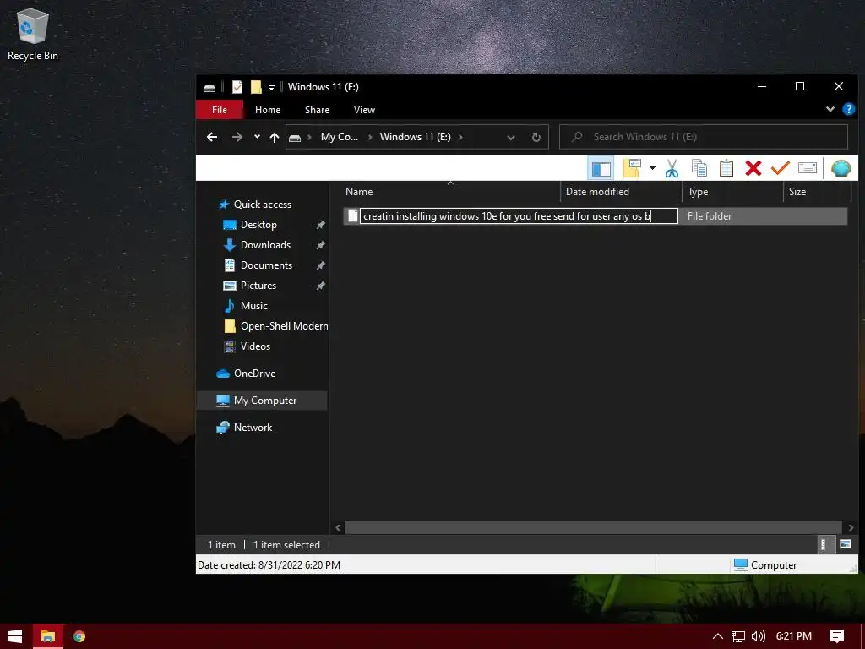The height and width of the screenshot is (649, 865).
Task: Open the folder options toolbar icon
Action: 632,168
